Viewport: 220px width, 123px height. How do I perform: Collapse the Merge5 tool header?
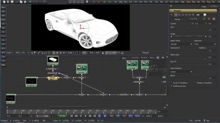(x=171, y=11)
